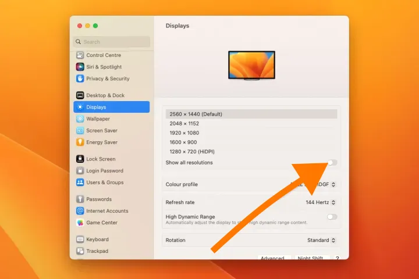419x279 pixels.
Task: Open Keyboard label in sidebar
Action: [97, 239]
